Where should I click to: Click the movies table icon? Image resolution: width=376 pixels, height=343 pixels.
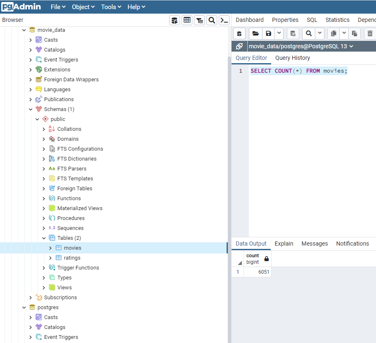[x=59, y=248]
